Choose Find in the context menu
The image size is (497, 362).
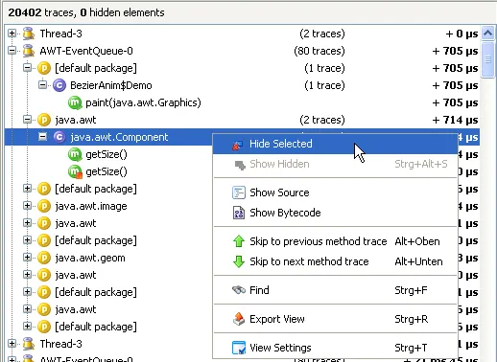(x=335, y=290)
